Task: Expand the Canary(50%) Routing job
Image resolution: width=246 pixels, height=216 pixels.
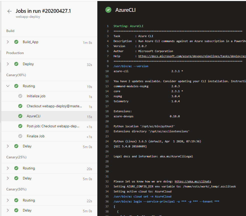Action: pyautogui.click(x=8, y=200)
